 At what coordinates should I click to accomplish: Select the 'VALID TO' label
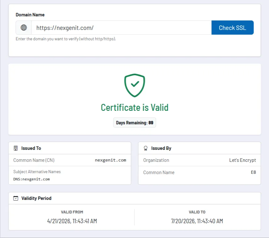(x=197, y=212)
